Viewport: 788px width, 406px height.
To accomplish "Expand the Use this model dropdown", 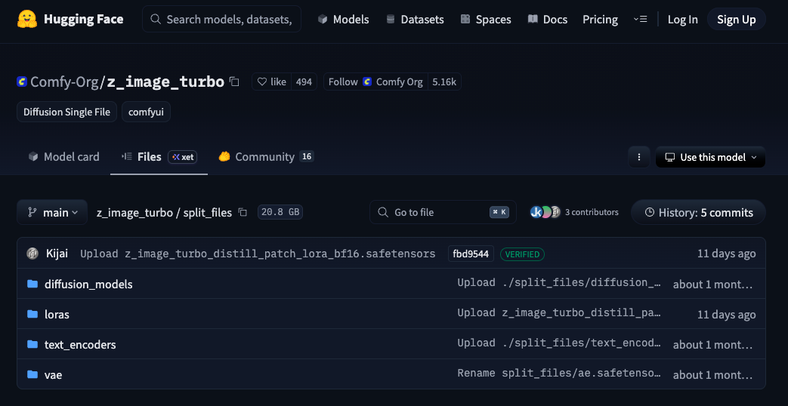I will click(x=710, y=157).
